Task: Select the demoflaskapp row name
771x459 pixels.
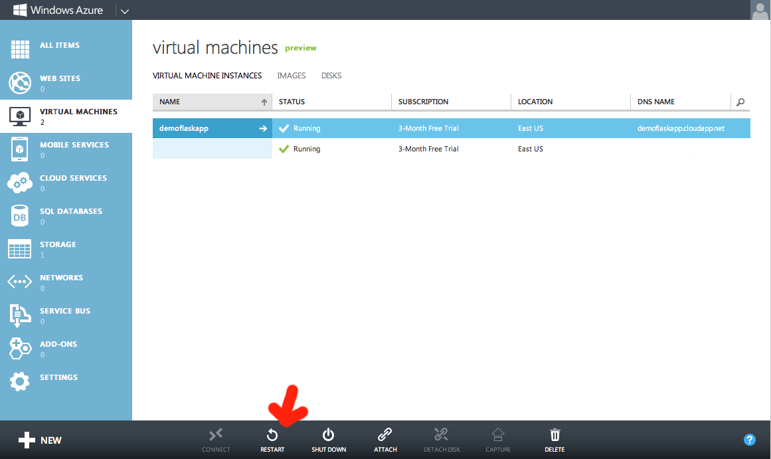Action: [x=184, y=128]
